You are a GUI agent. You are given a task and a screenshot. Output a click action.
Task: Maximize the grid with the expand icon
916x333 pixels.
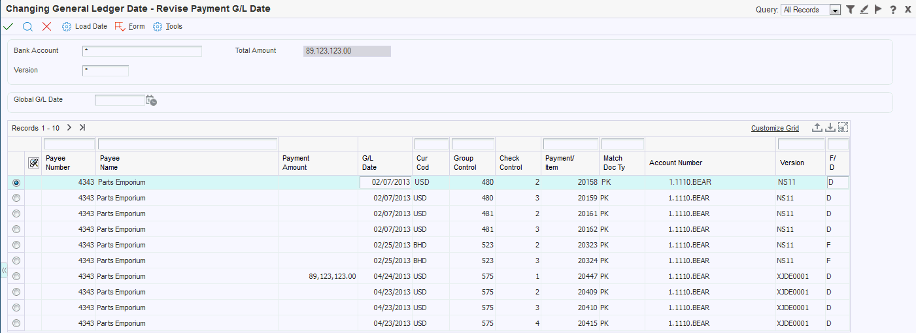point(843,127)
